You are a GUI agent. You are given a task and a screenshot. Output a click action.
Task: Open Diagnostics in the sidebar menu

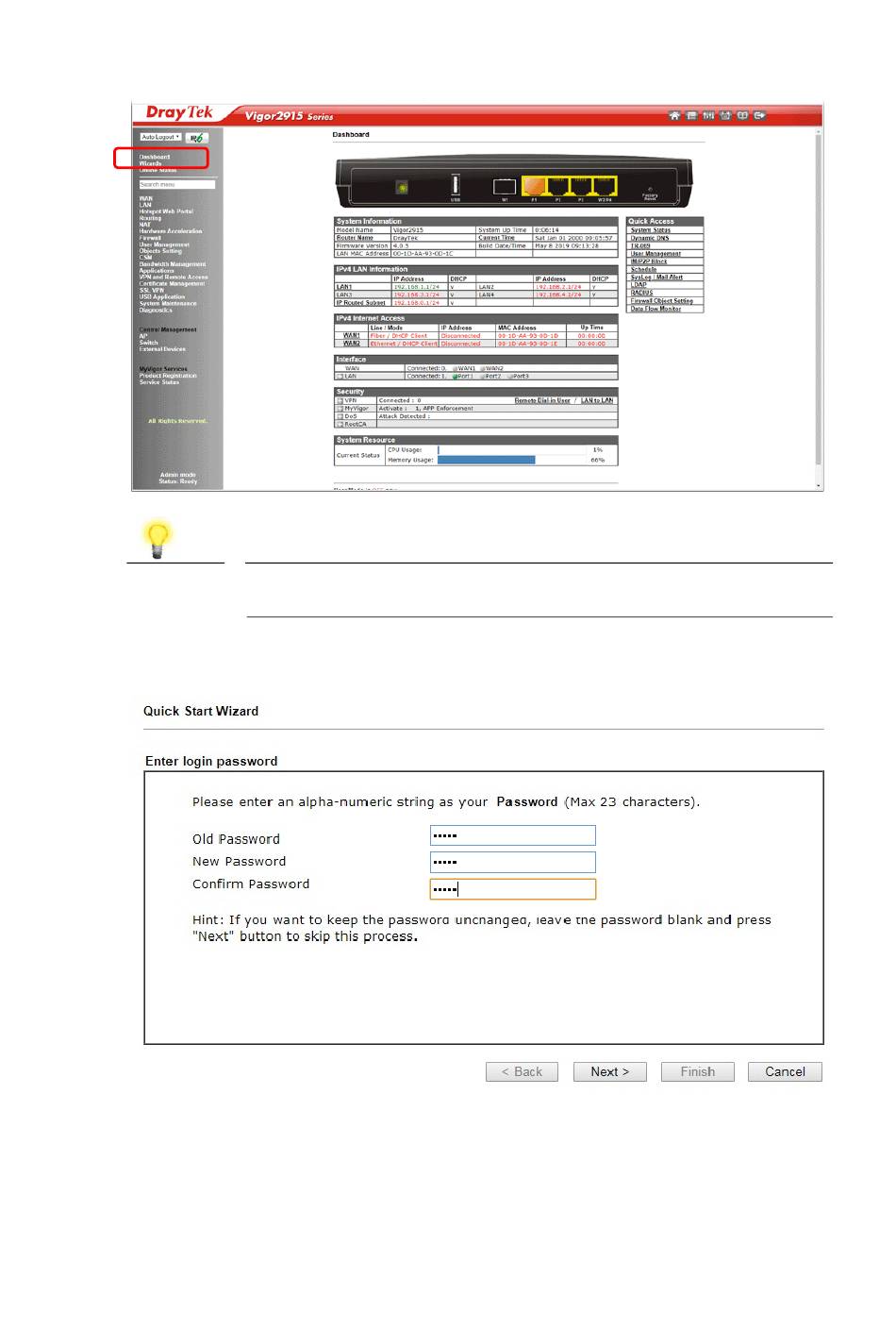[156, 310]
